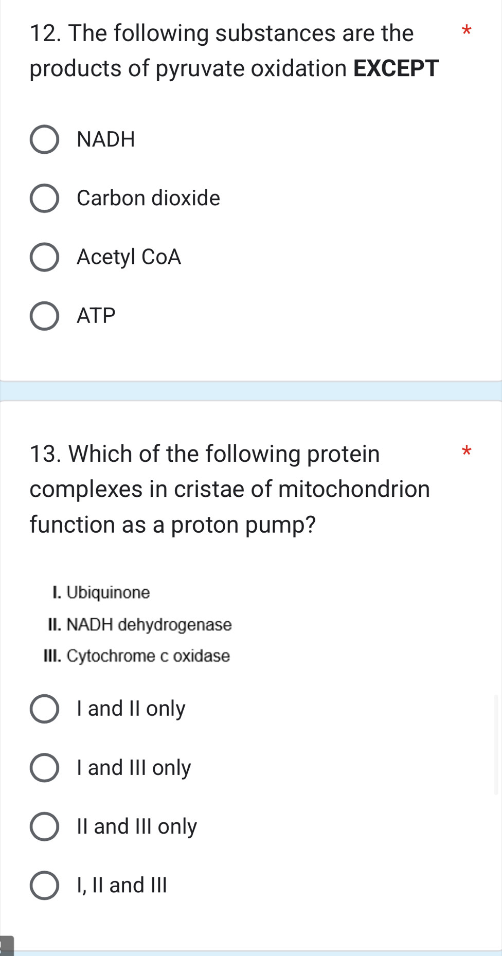Screen dimensions: 502x956
Task: Select 'II and III only' answer
Action: (x=45, y=826)
